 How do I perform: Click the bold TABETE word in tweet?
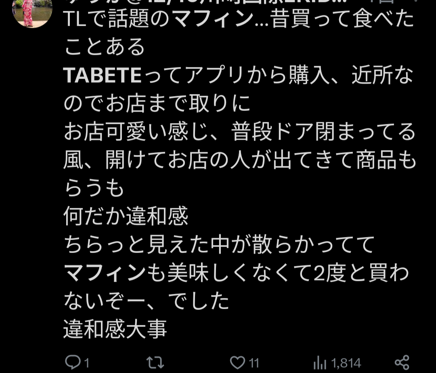point(103,75)
